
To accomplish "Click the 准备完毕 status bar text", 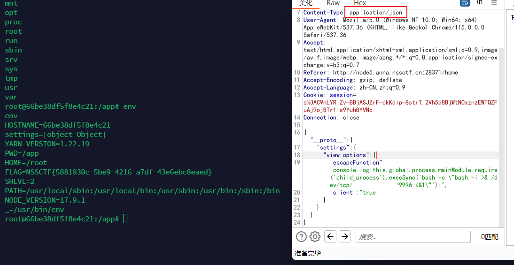I will tap(307, 253).
